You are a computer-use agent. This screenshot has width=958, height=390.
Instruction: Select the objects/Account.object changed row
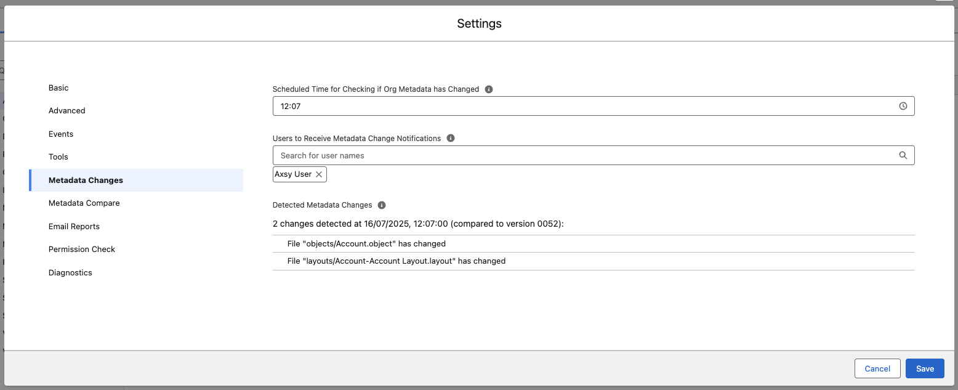pyautogui.click(x=594, y=244)
